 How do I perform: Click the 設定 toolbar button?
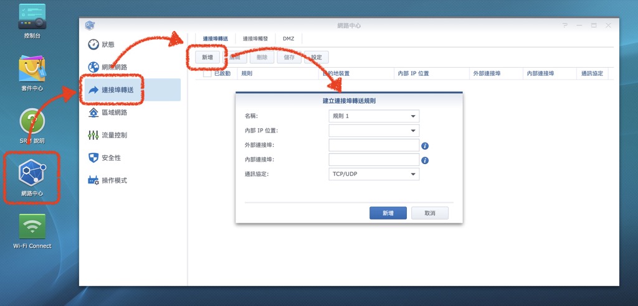[x=317, y=57]
